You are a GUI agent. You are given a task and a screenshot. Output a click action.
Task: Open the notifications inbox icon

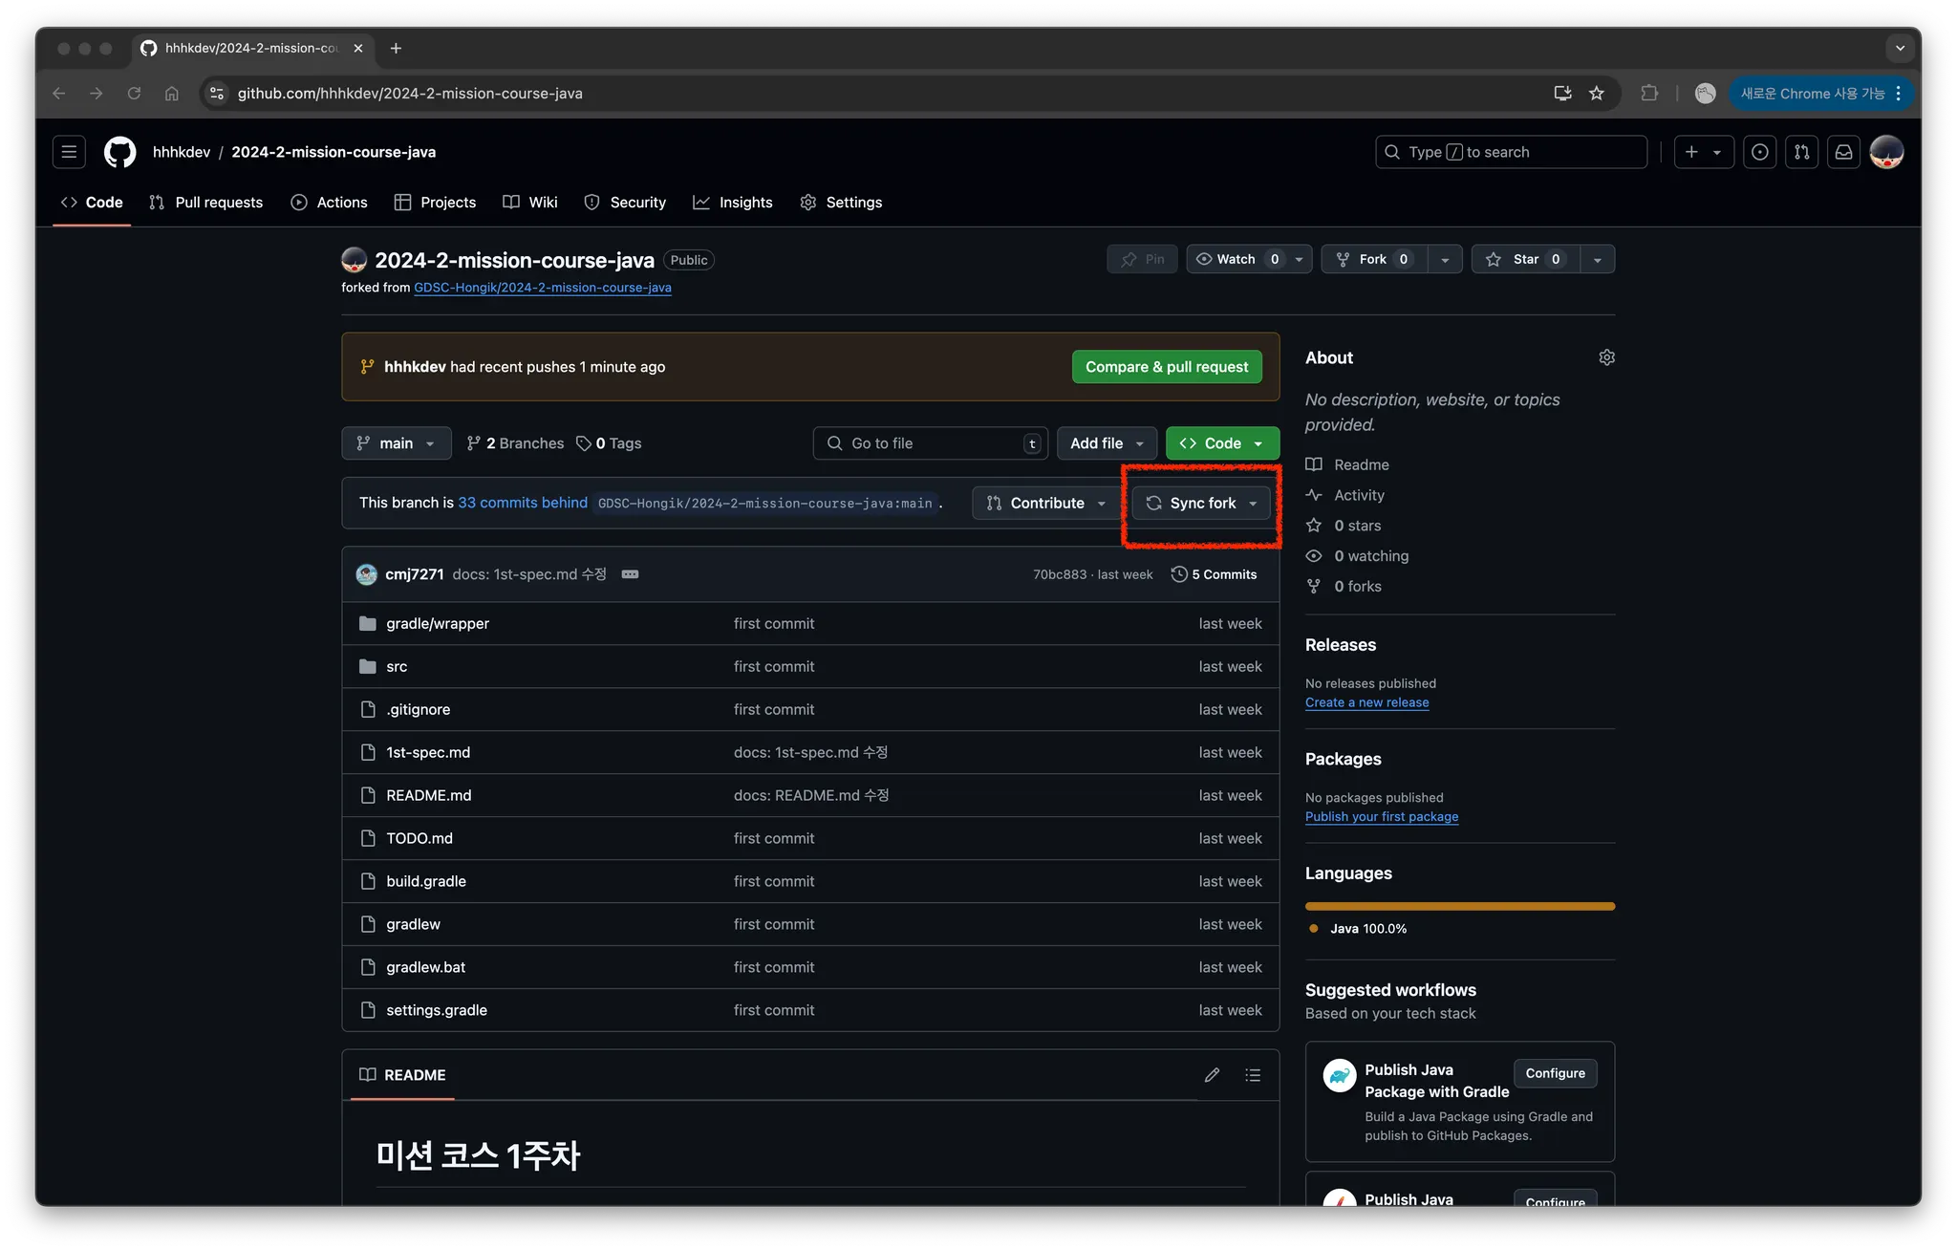pyautogui.click(x=1843, y=152)
